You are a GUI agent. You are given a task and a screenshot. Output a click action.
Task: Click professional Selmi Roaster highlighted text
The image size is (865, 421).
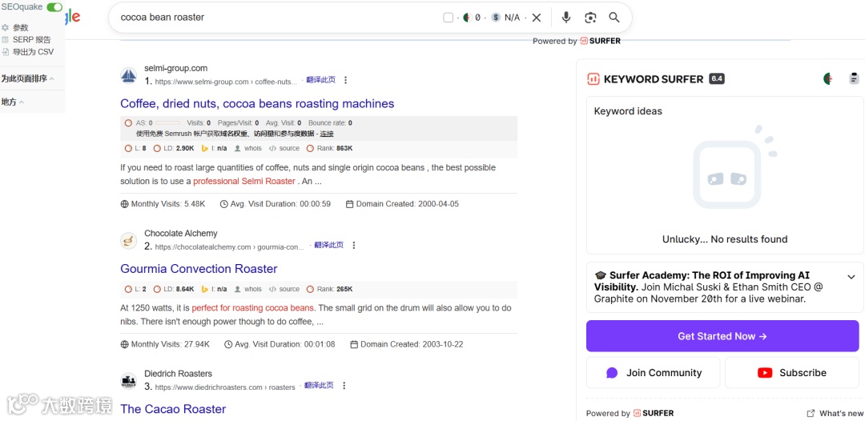(244, 182)
